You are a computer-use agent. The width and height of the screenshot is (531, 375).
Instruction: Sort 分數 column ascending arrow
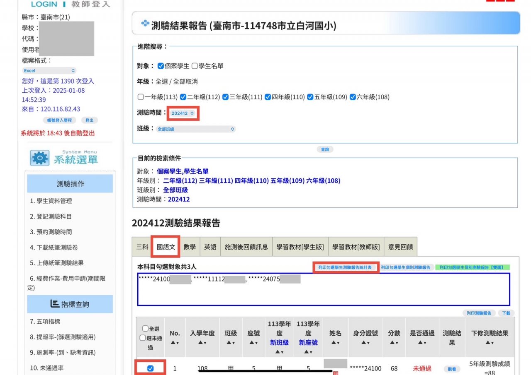(392, 343)
